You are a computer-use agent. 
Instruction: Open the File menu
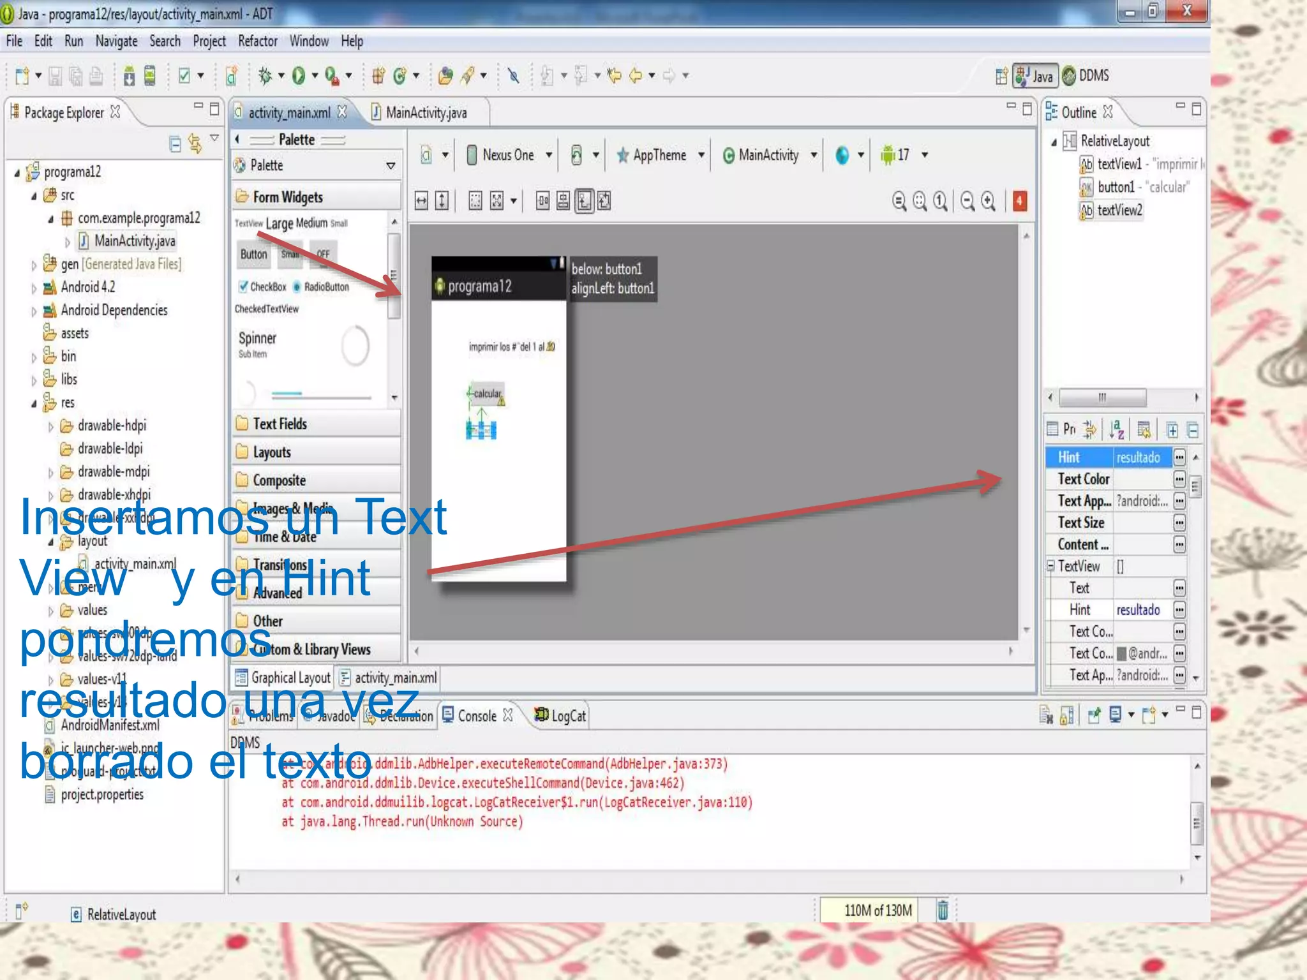click(x=14, y=41)
